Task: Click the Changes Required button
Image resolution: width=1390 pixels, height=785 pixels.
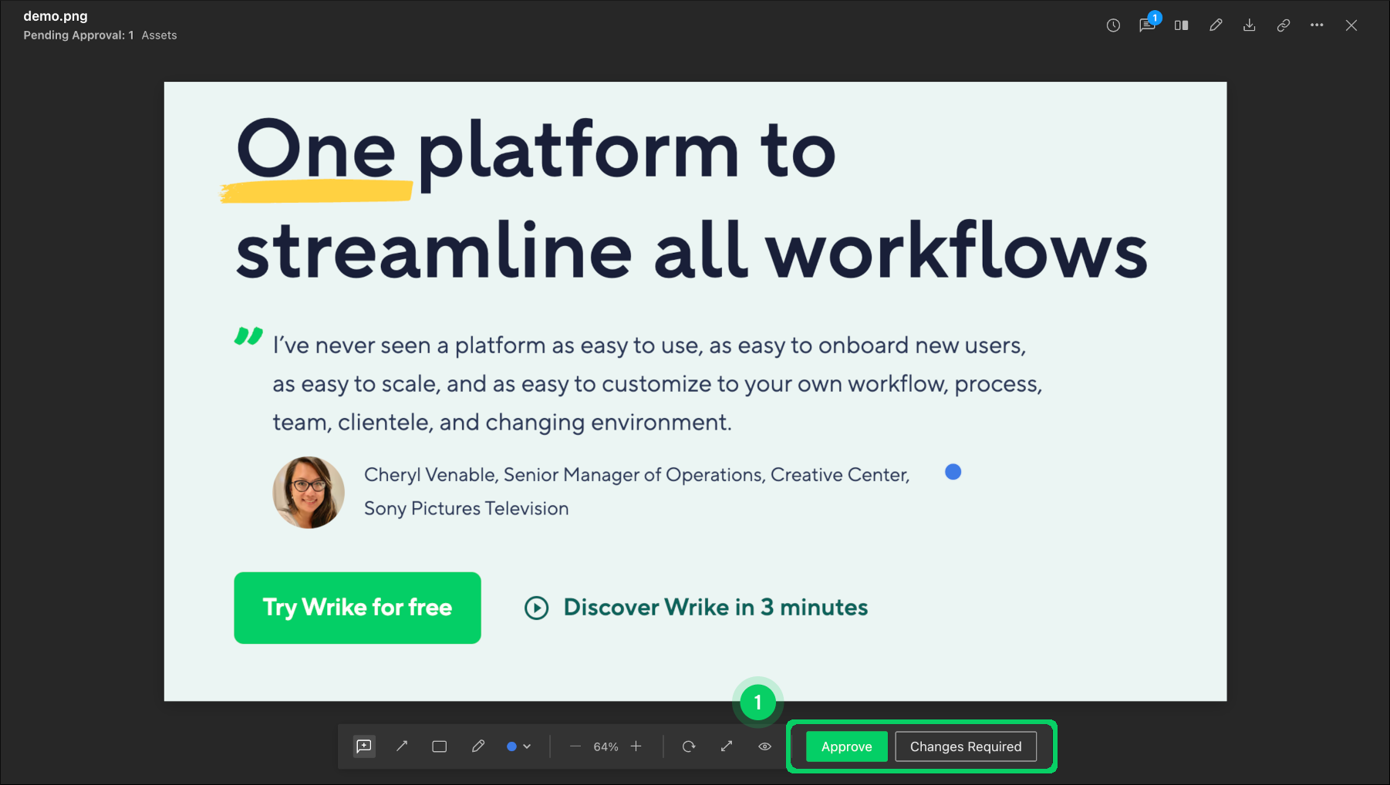Action: [x=965, y=746]
